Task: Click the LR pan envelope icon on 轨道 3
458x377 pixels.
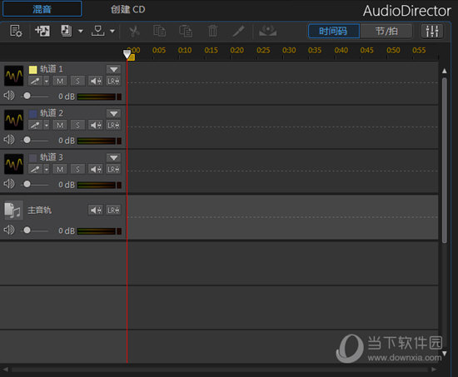Action: click(113, 169)
